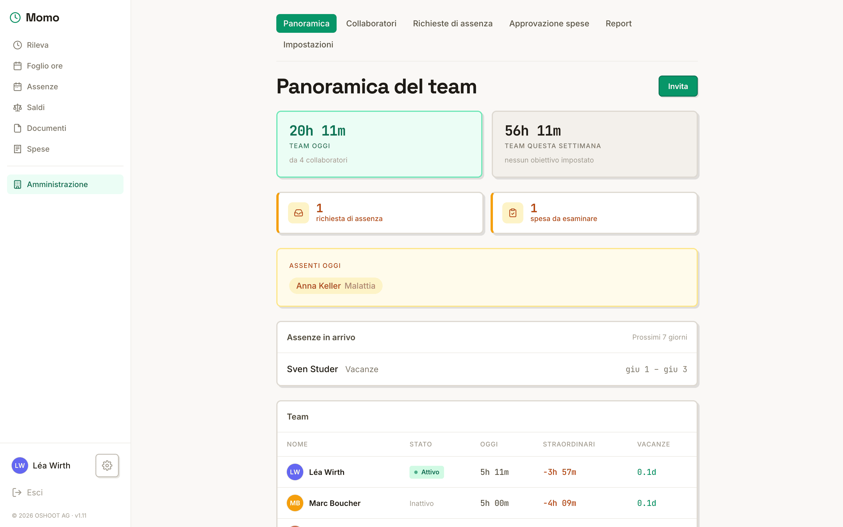Image resolution: width=843 pixels, height=527 pixels.
Task: Open the 1 spesa da esaminare card
Action: click(x=594, y=213)
